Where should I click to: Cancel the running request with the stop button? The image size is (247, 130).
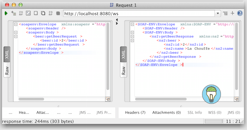(58, 13)
